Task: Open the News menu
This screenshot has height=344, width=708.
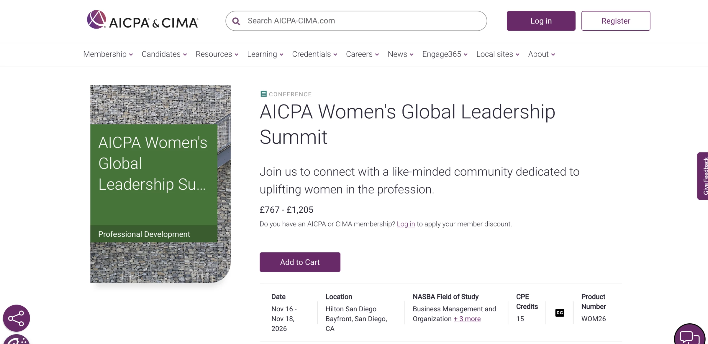Action: tap(401, 54)
